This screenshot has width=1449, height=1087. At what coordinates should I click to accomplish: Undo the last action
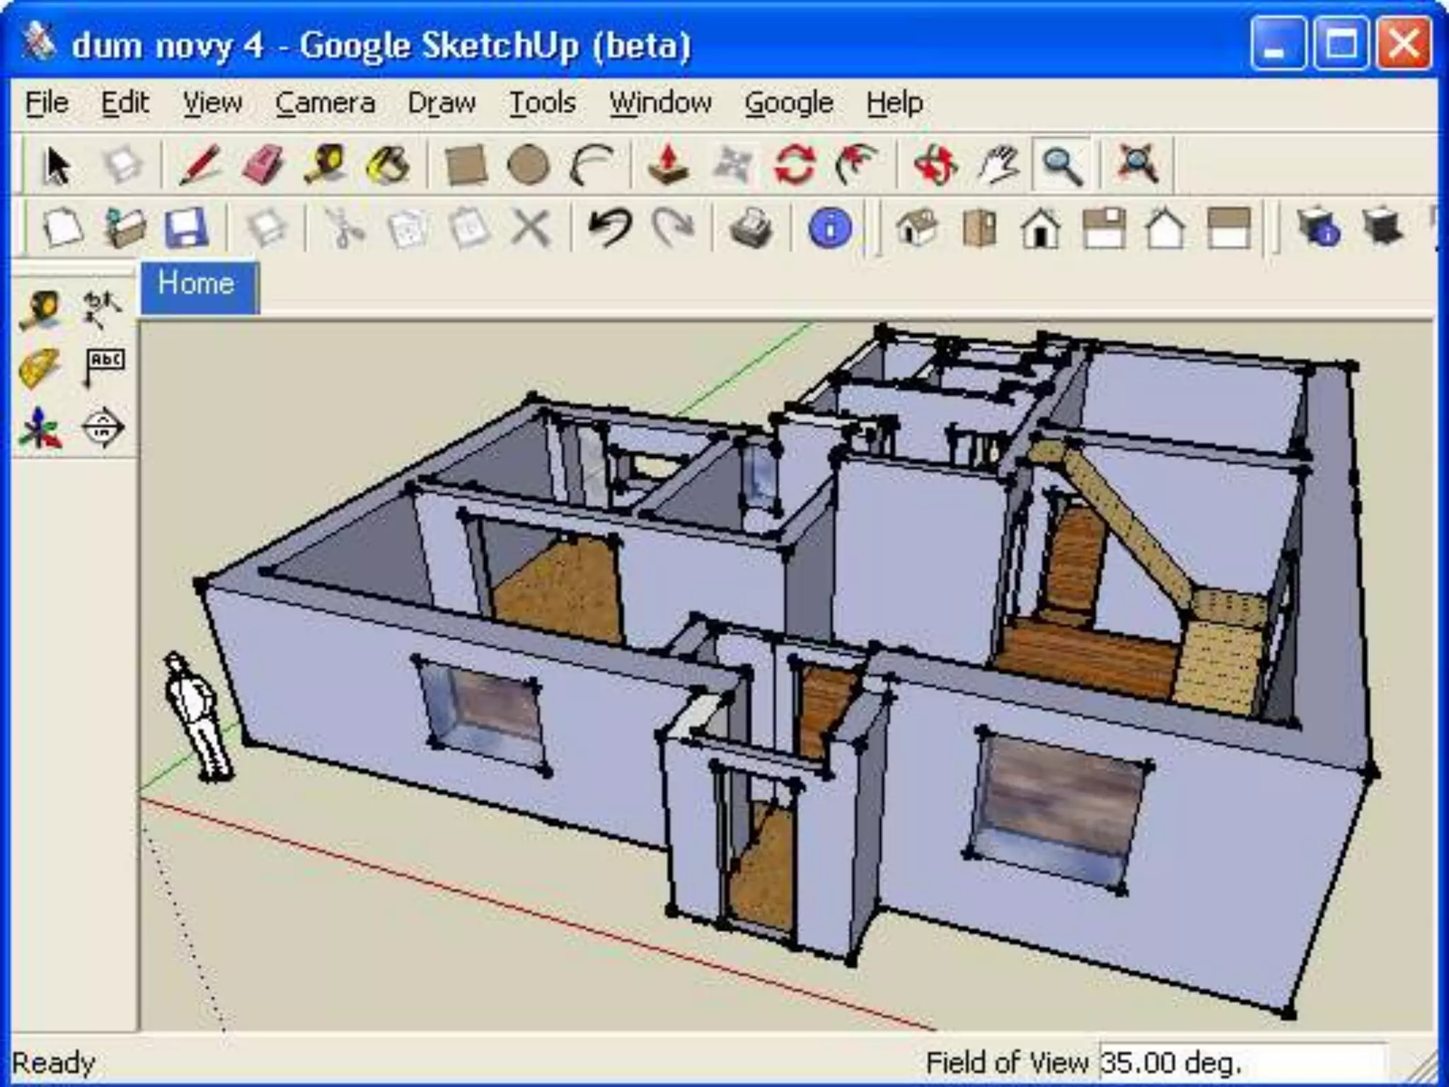609,228
